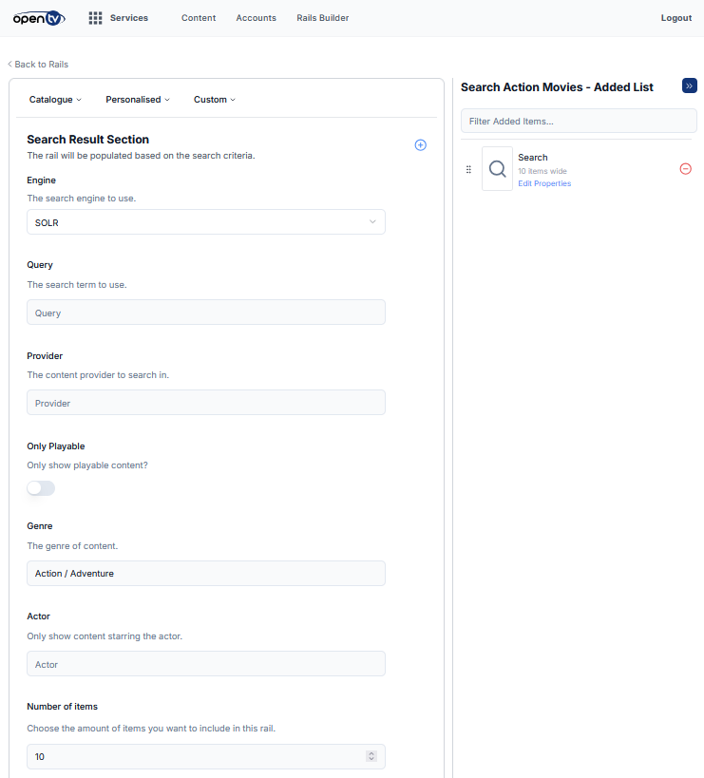Collapse the Added List panel arrow button

pos(690,86)
